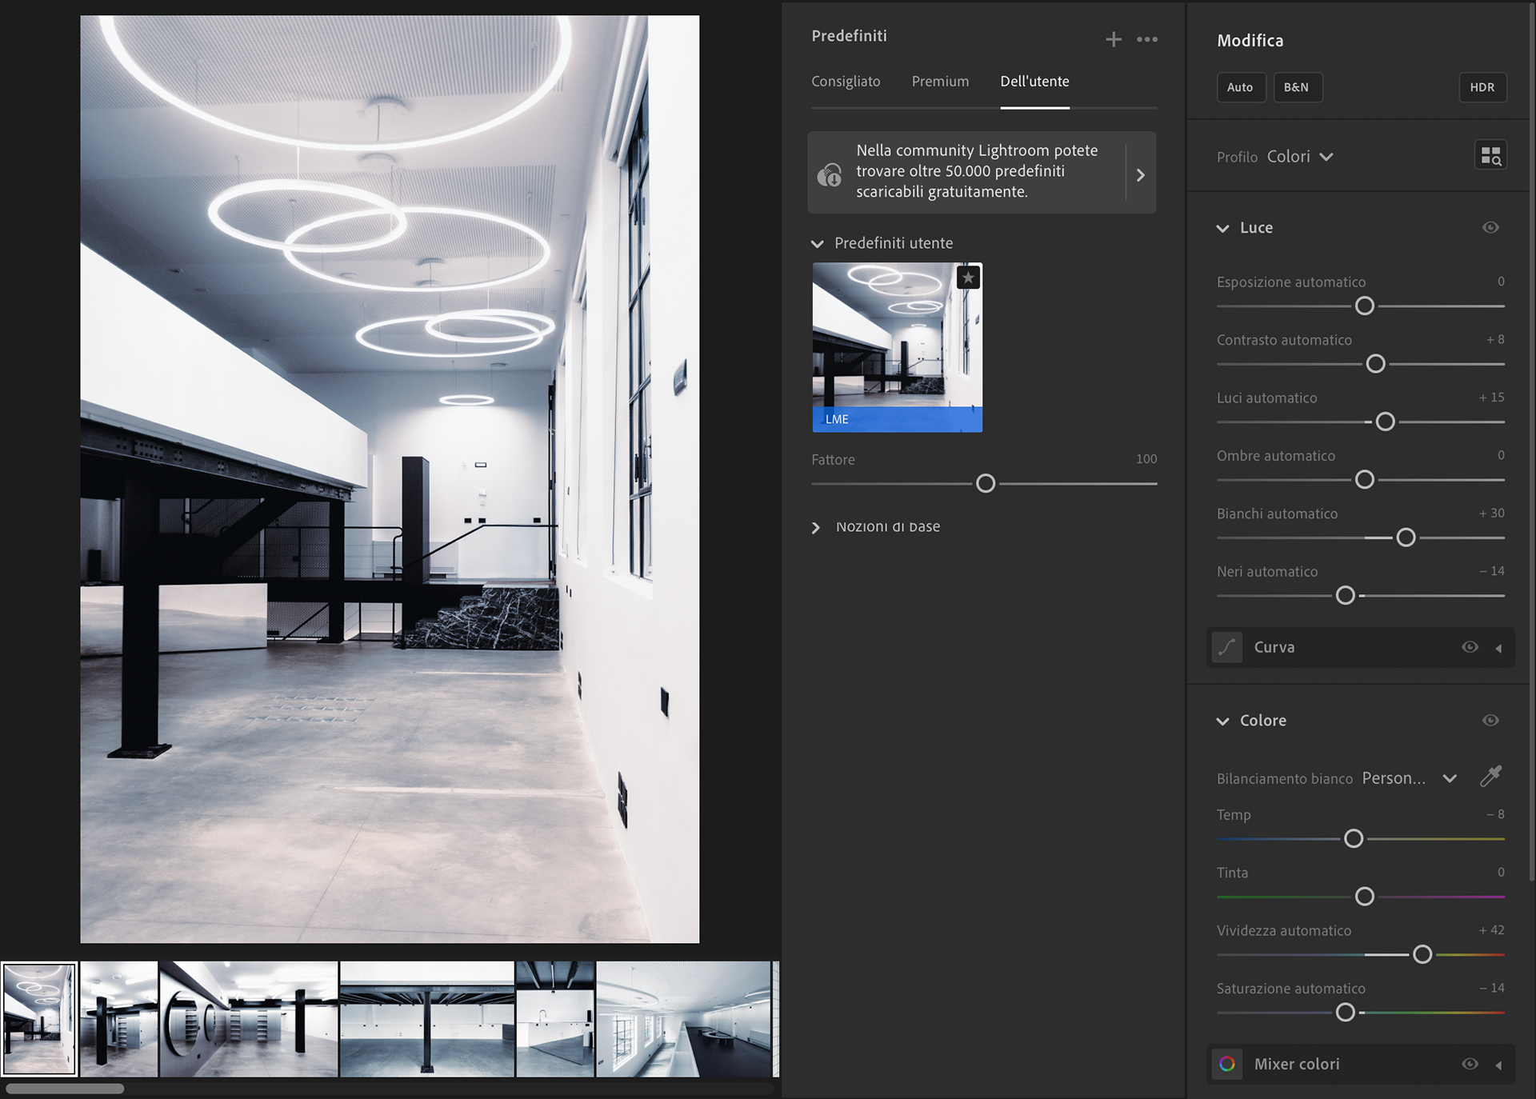Collapse the Predefiniti utente group

tap(817, 243)
